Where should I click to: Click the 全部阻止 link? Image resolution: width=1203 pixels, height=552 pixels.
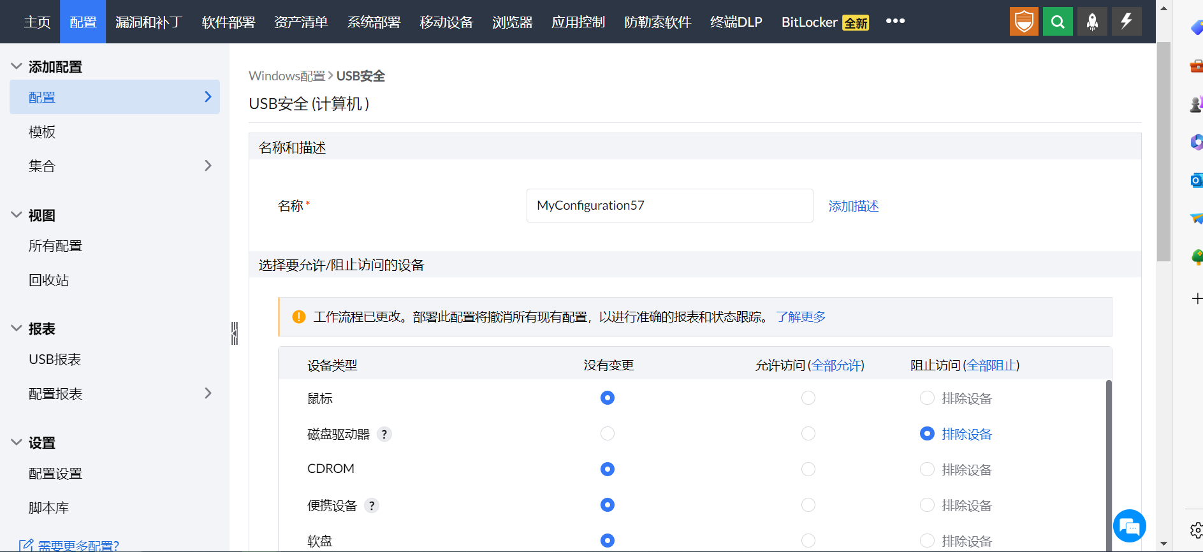click(x=991, y=365)
